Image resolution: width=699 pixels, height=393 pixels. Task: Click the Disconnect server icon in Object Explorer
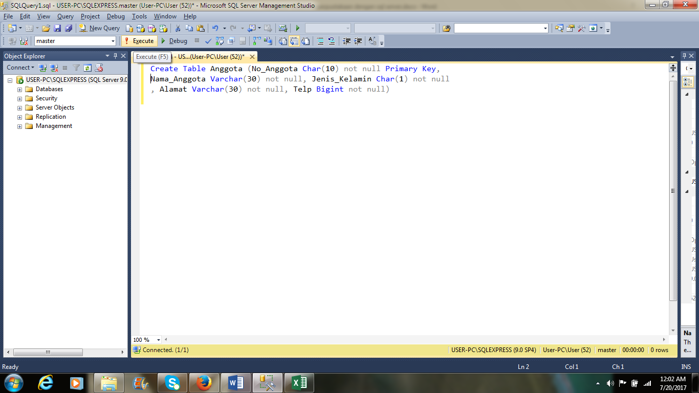[x=53, y=67]
